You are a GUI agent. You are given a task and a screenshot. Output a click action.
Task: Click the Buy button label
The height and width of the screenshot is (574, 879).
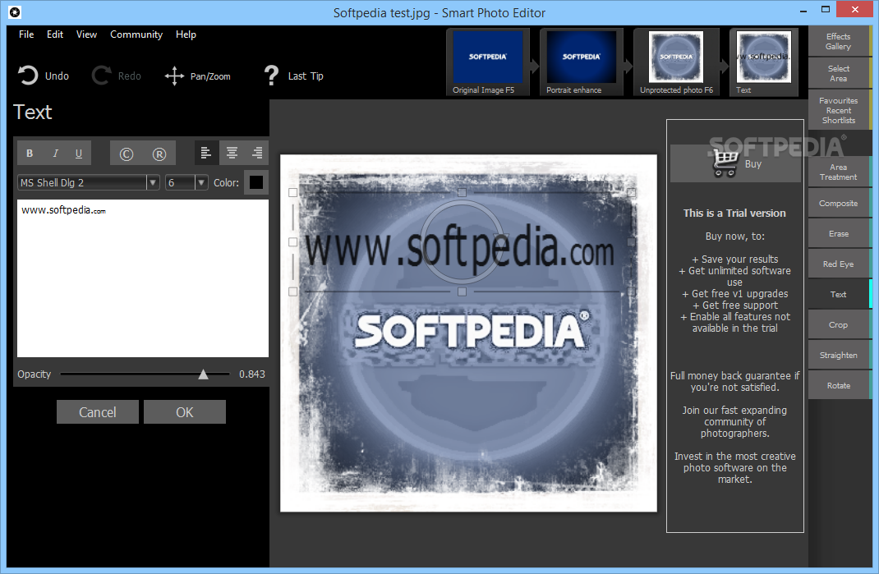pyautogui.click(x=753, y=163)
